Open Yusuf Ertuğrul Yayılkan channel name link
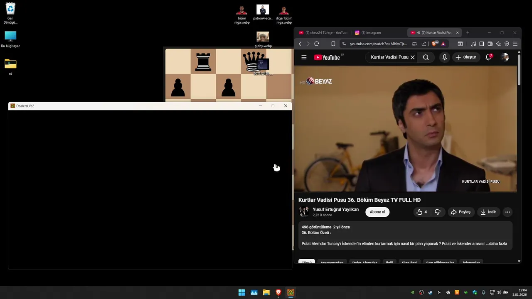 coord(335,209)
